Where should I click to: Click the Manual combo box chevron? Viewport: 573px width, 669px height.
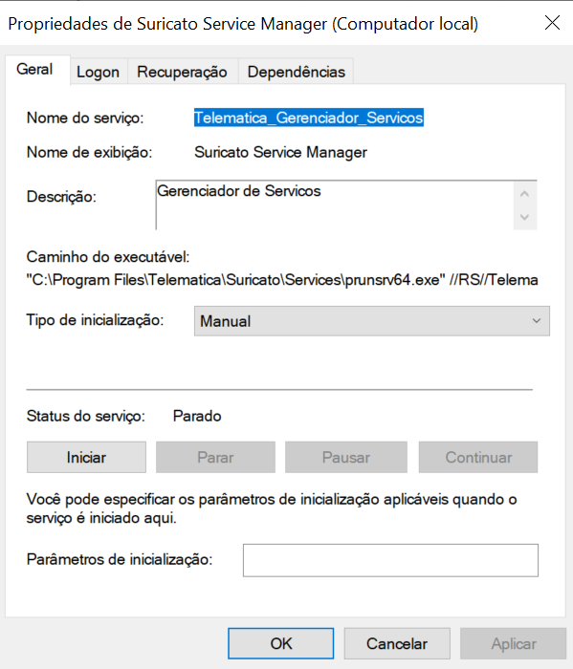coord(537,321)
